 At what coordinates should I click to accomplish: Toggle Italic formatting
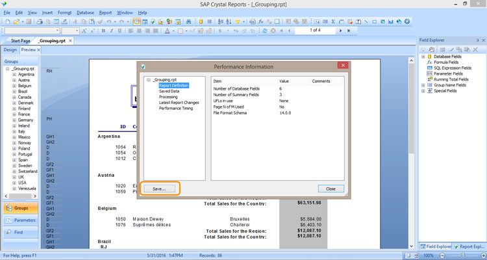click(x=112, y=31)
